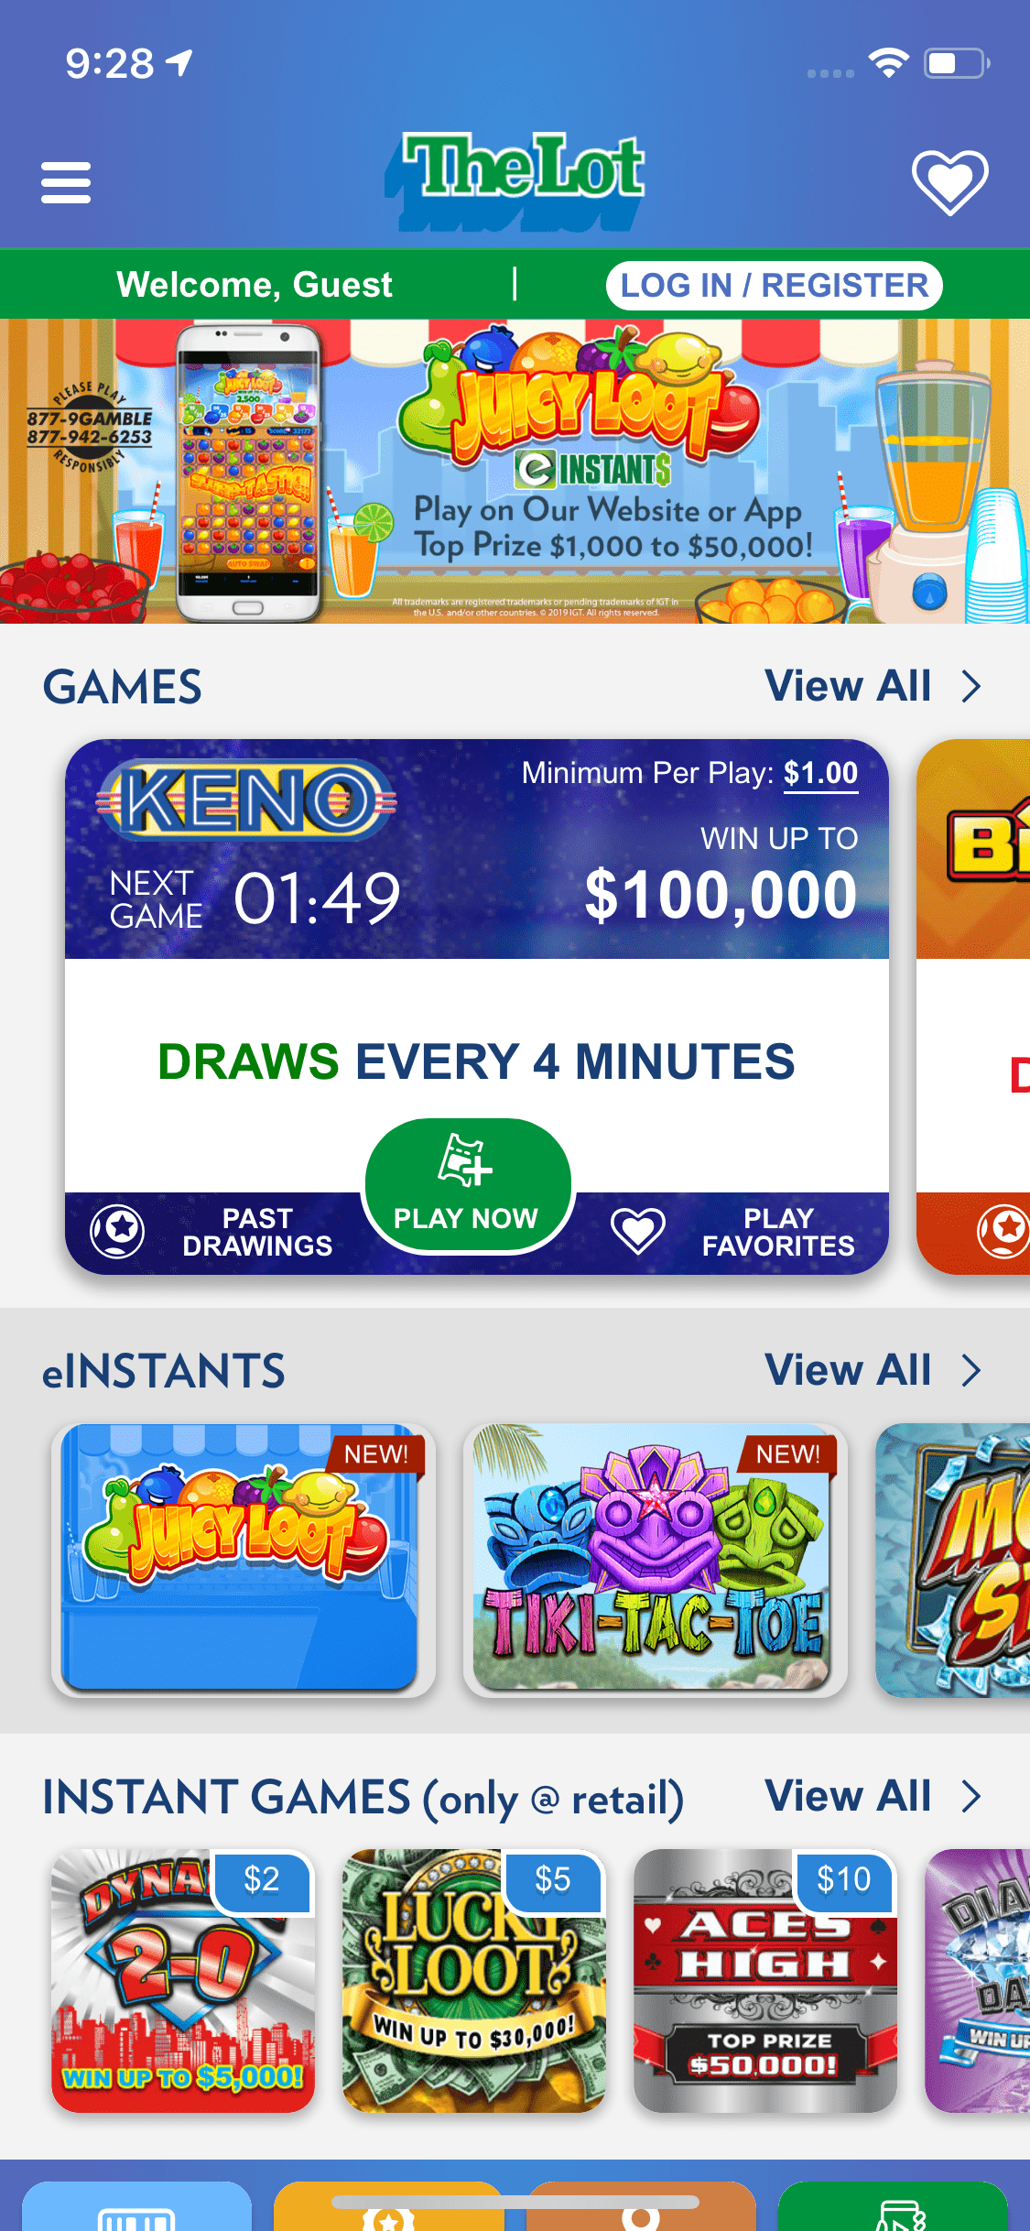
Task: Open the $10 Aces High ticket
Action: [765, 1981]
